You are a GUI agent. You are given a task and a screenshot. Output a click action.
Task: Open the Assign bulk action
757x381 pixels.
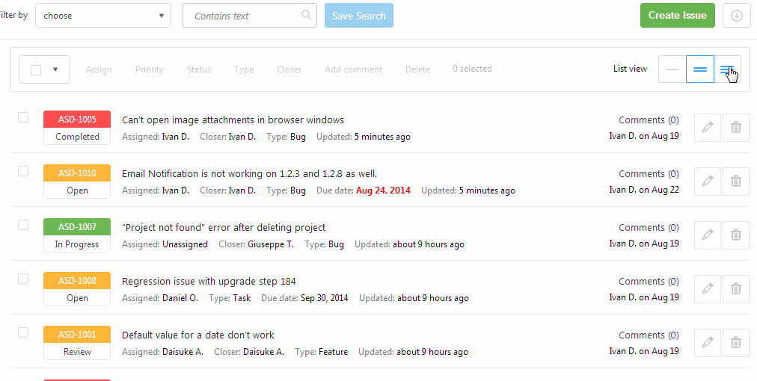(x=99, y=69)
